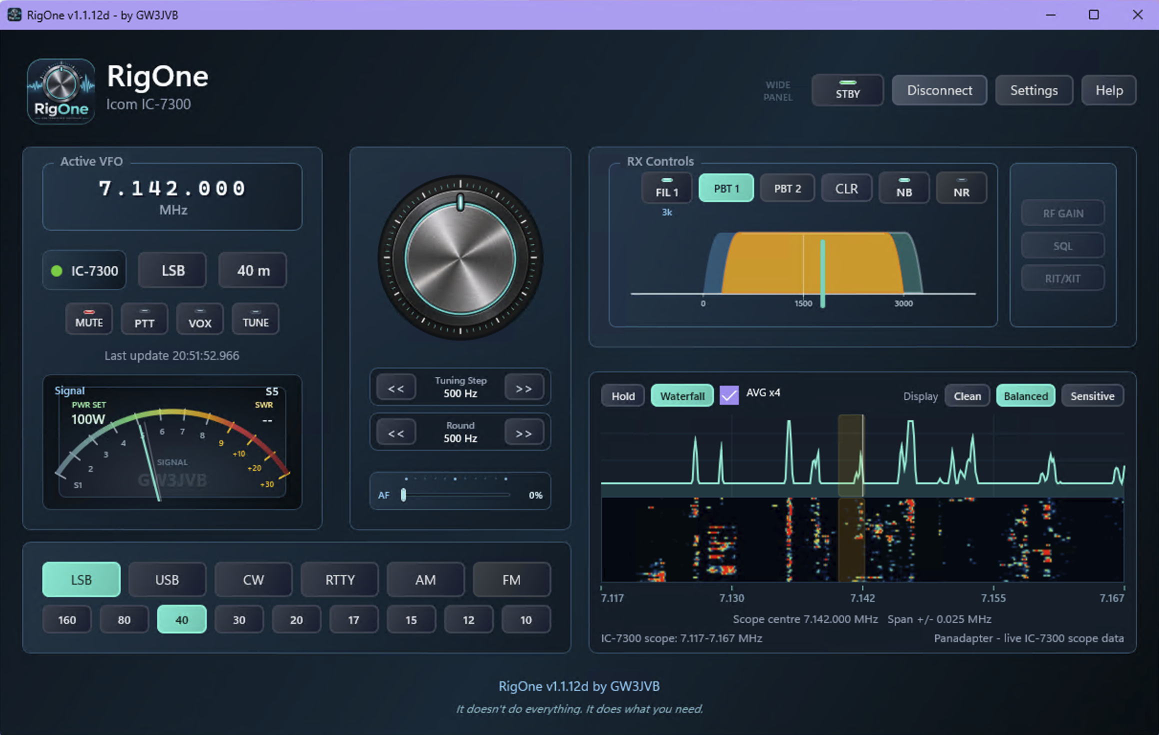Open the Help button
This screenshot has width=1159, height=735.
pos(1108,90)
